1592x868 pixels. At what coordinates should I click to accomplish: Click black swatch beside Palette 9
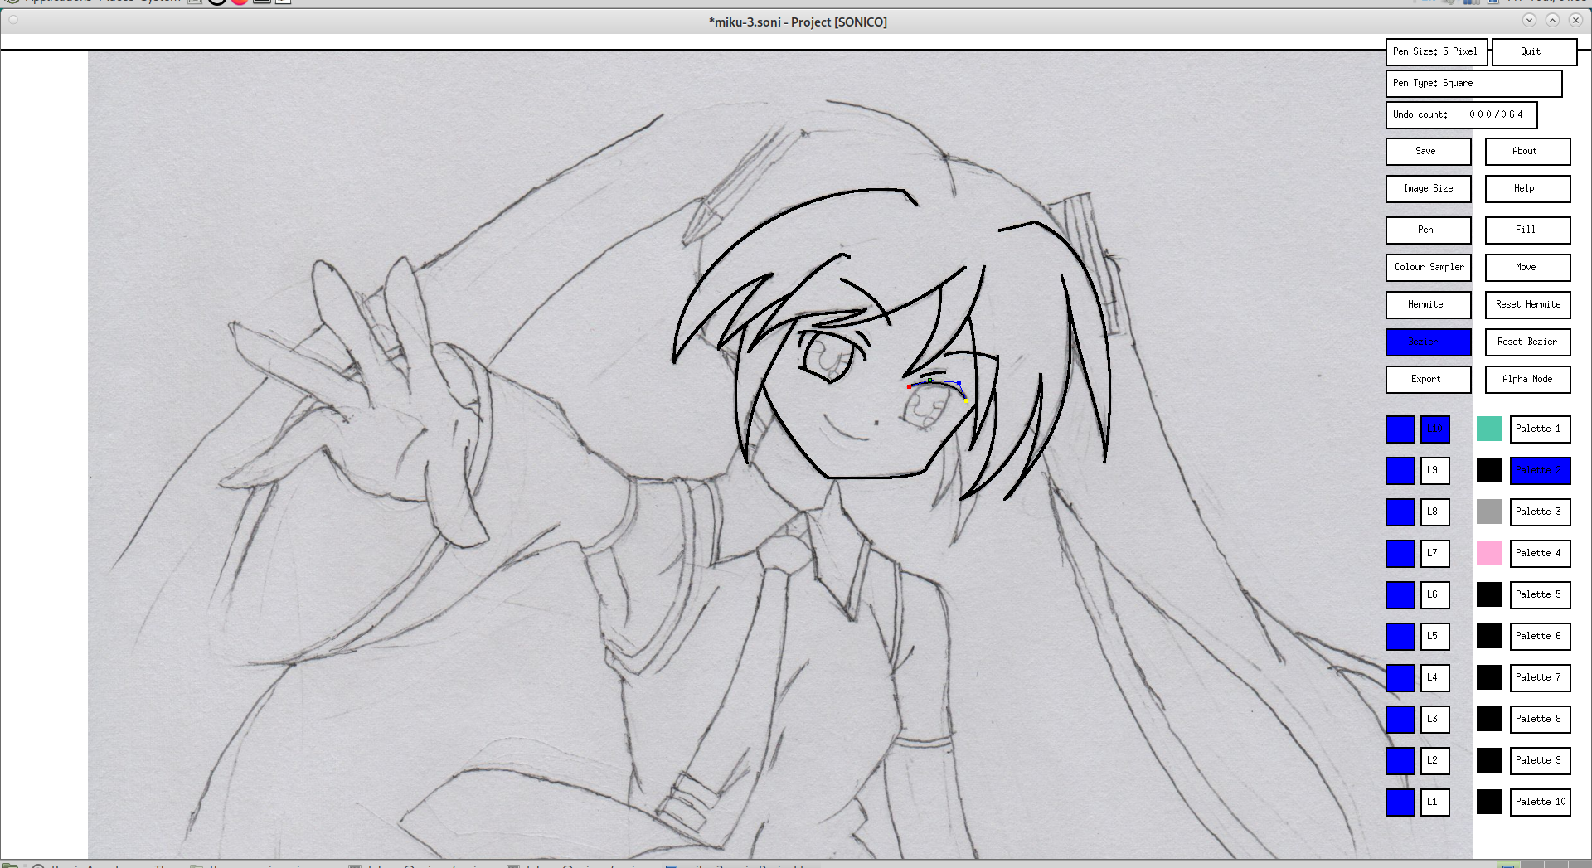(x=1489, y=760)
